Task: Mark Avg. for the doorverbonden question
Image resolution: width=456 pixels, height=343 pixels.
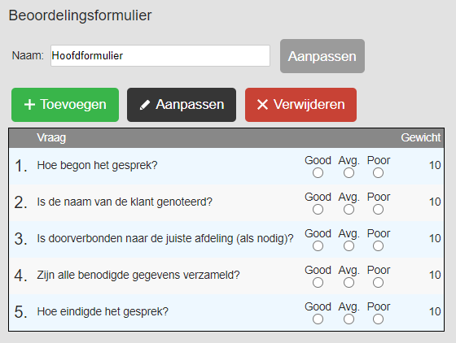Action: pyautogui.click(x=349, y=246)
